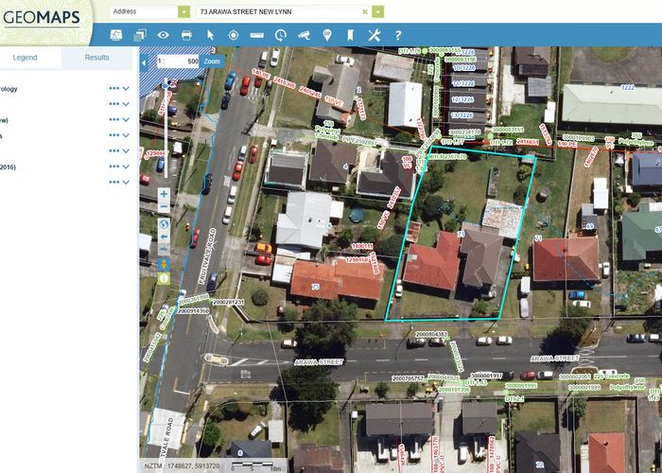The width and height of the screenshot is (662, 473).
Task: Select the pointer selection tool
Action: point(210,35)
